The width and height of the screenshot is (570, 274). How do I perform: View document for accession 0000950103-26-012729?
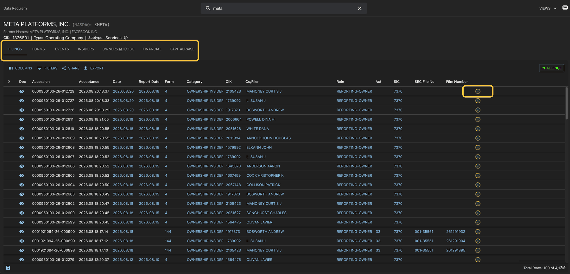pos(22,91)
